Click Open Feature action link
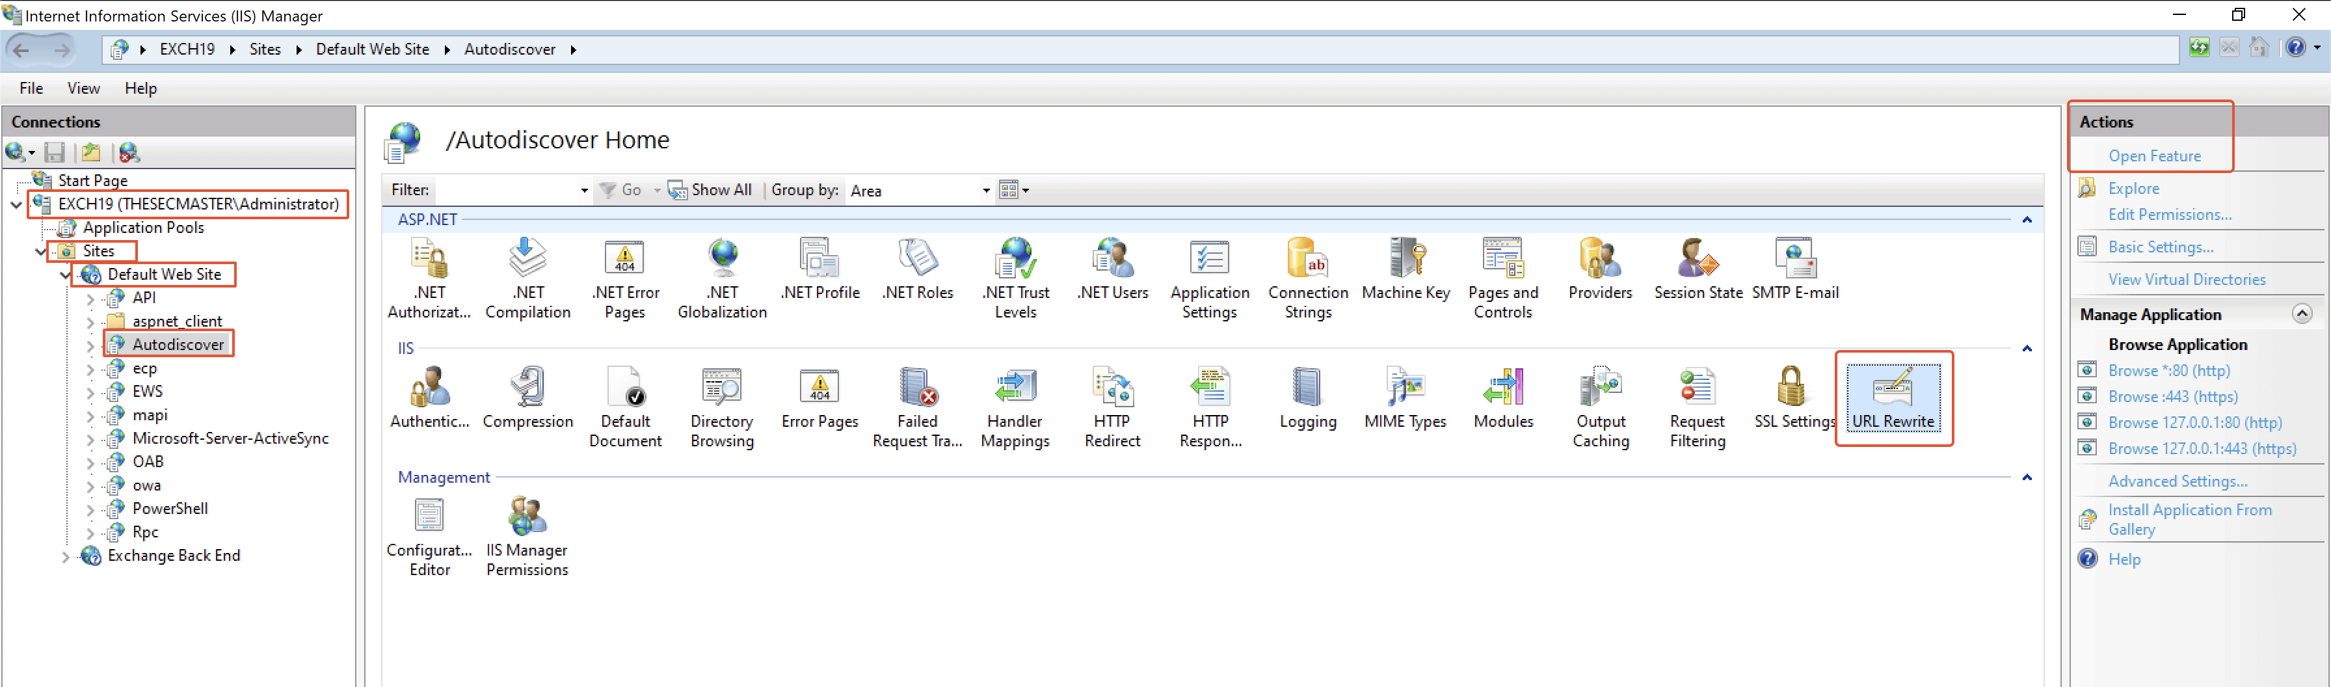 [2153, 155]
